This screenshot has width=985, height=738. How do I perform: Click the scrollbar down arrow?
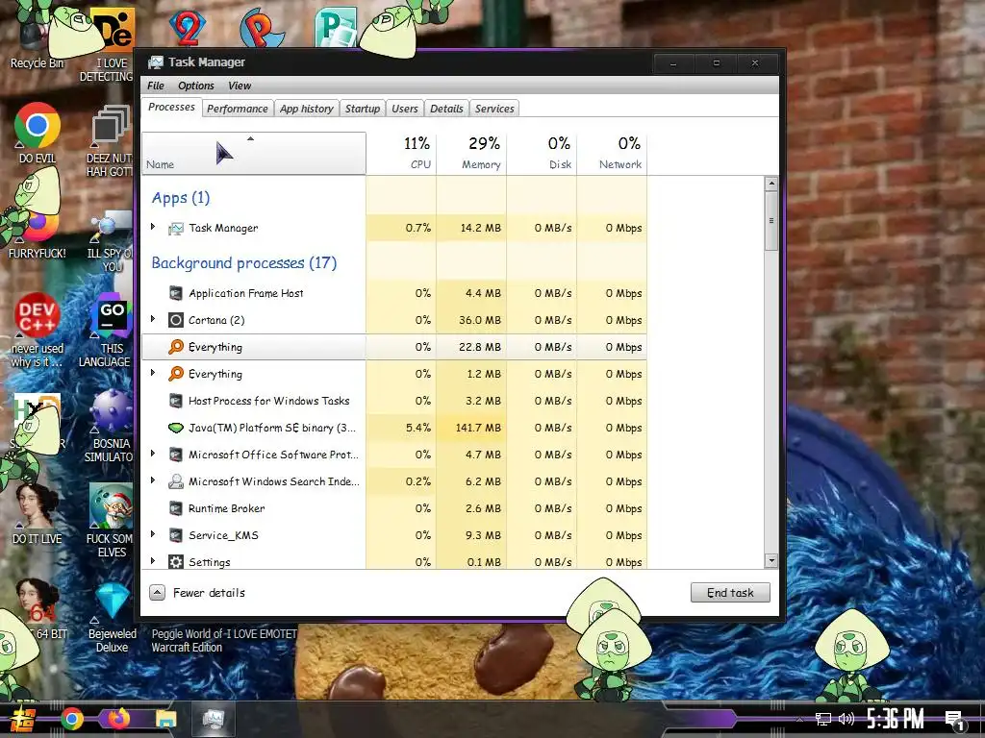[x=771, y=561]
